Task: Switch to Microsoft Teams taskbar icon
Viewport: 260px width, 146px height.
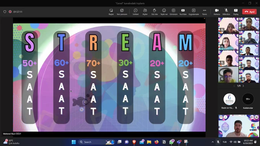Action: pyautogui.click(x=179, y=142)
